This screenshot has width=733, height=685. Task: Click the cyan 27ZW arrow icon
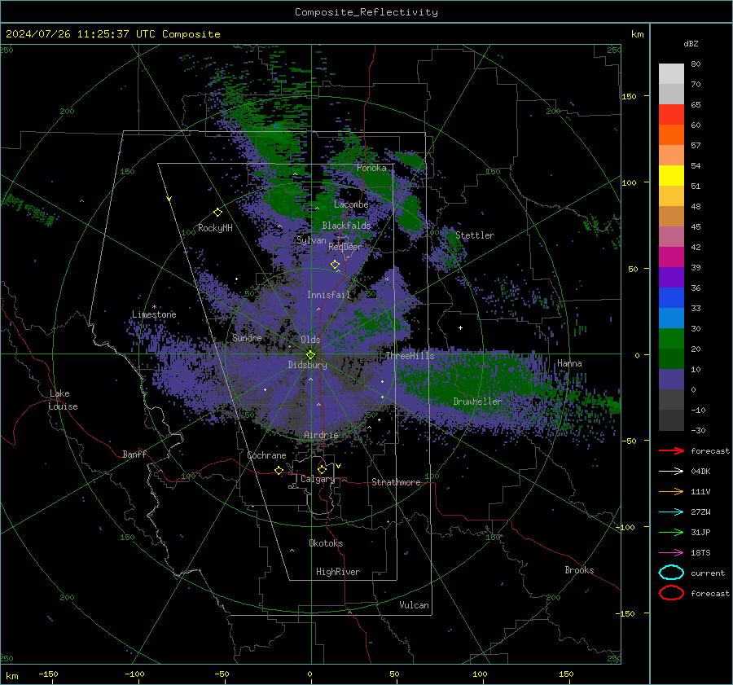(671, 512)
